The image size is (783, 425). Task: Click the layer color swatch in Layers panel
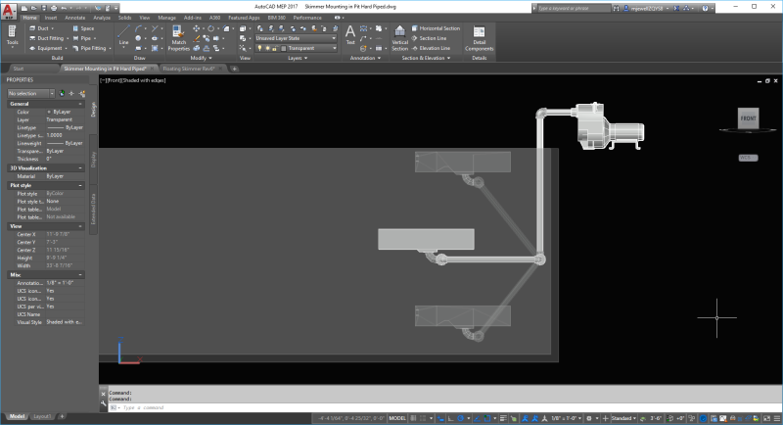pos(283,48)
